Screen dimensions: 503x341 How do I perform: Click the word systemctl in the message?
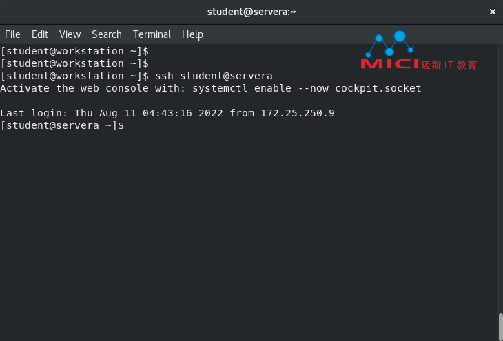tap(220, 89)
